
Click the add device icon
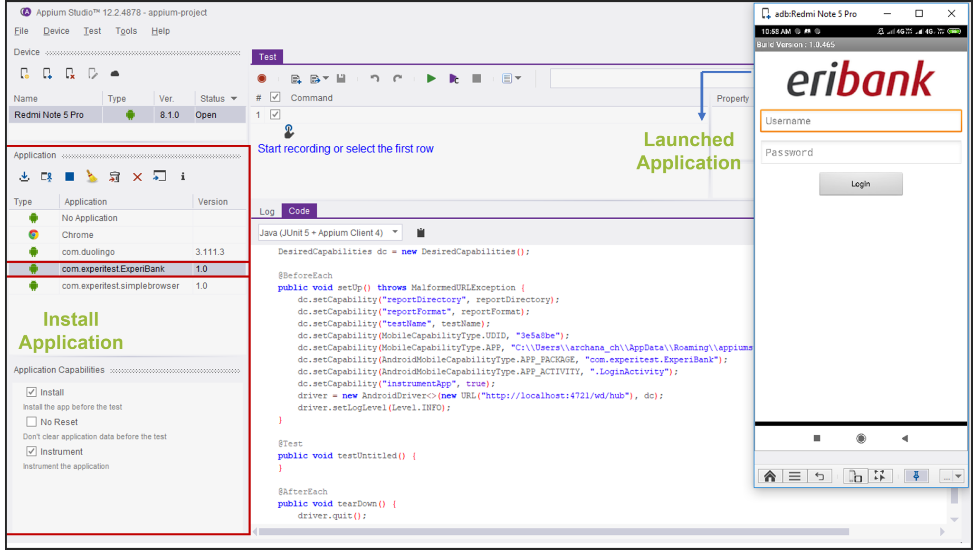47,74
